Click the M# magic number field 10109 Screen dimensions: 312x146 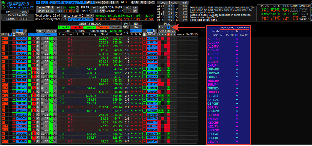tap(19, 12)
